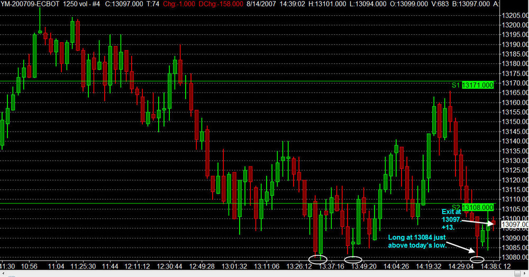Click the 13115.00 price axis label
The width and height of the screenshot is (529, 277).
(515, 190)
